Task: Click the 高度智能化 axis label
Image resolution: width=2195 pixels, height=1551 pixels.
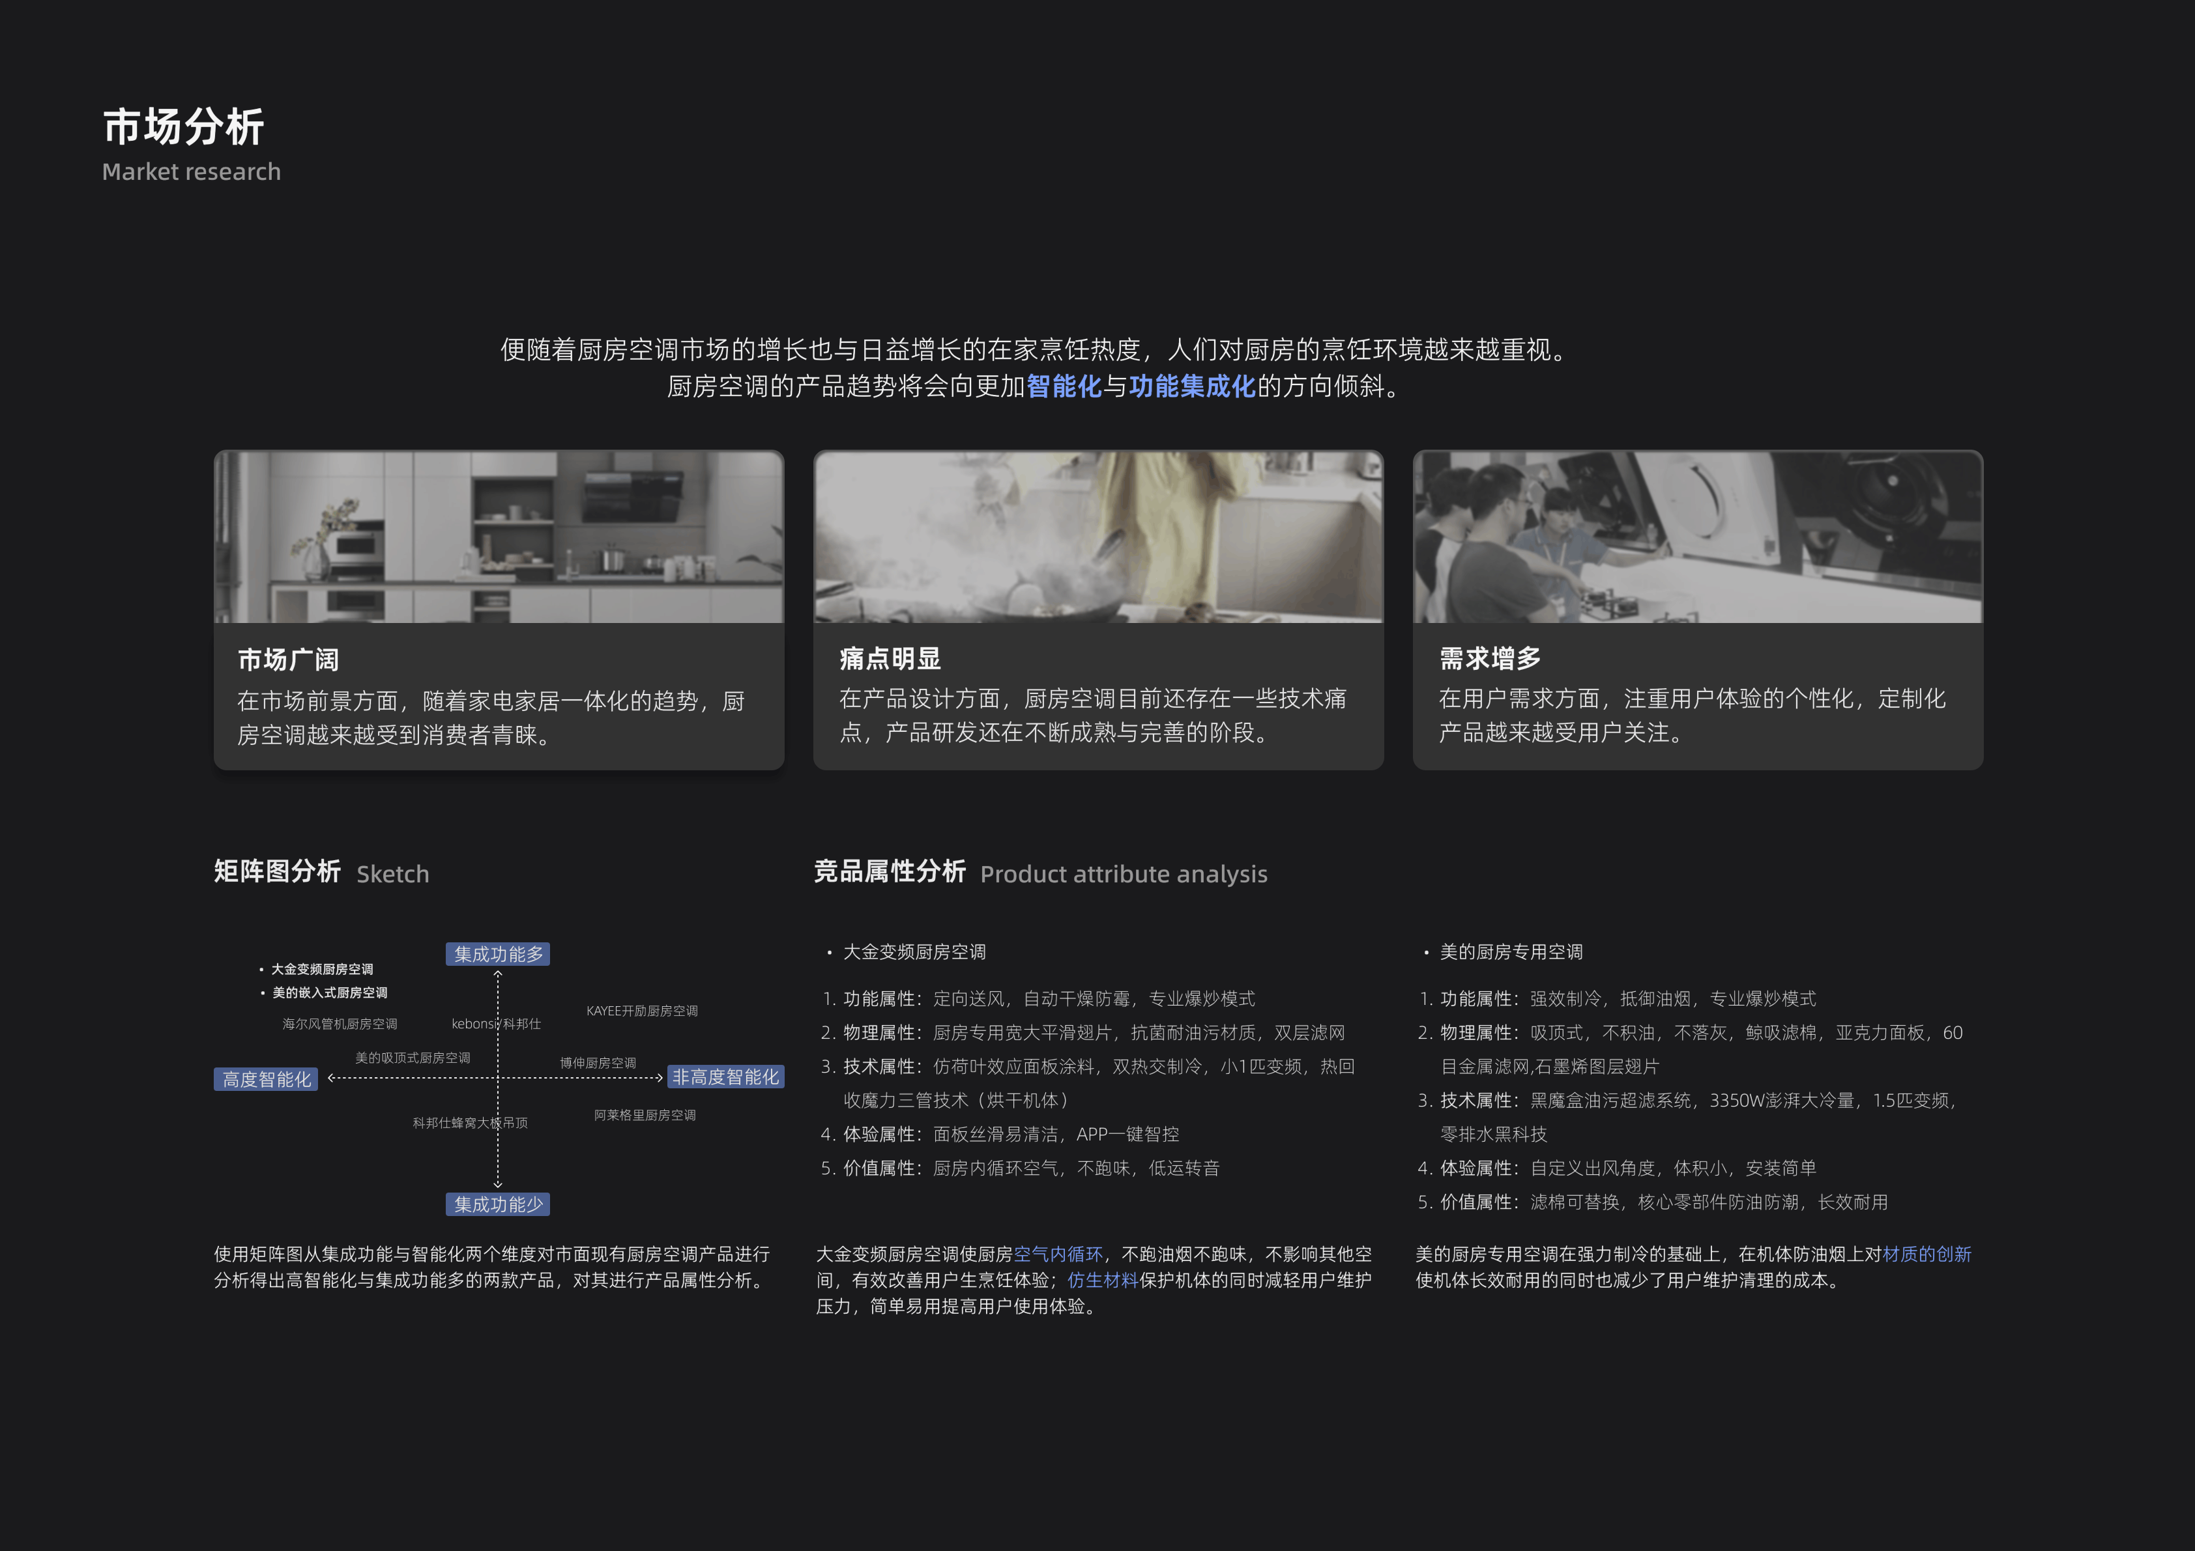Action: click(268, 1078)
